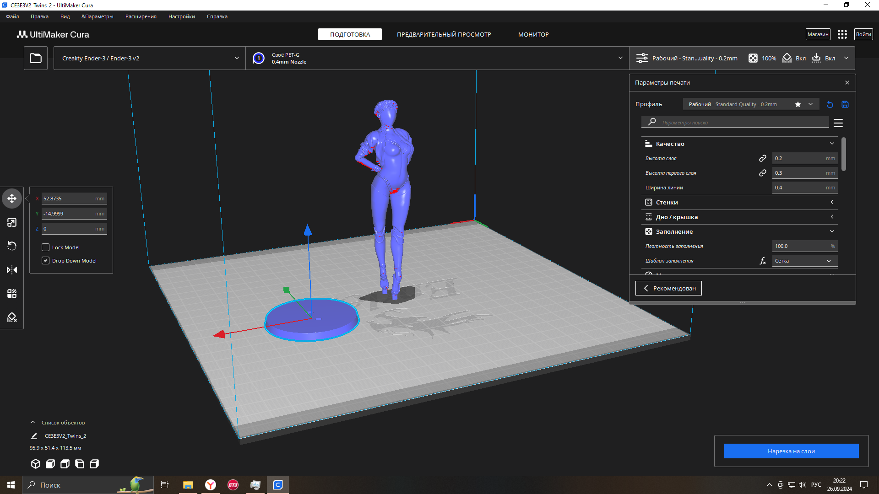Viewport: 879px width, 494px height.
Task: Uncheck the Drop Down Model checkbox
Action: click(x=46, y=261)
